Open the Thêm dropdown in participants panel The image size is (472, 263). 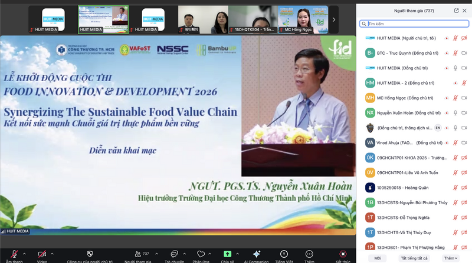click(451, 258)
